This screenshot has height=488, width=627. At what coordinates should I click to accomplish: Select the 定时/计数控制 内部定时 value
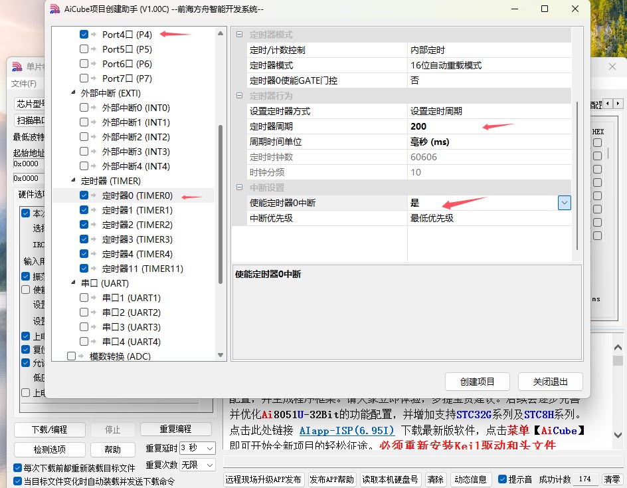(489, 50)
